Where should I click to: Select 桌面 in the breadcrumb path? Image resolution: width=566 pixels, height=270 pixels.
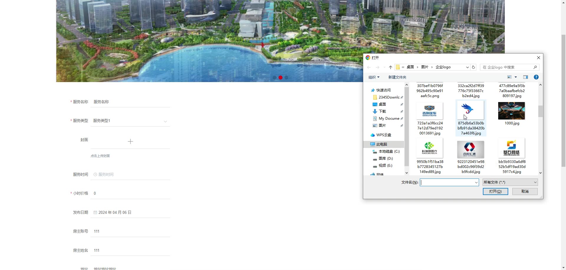click(410, 67)
